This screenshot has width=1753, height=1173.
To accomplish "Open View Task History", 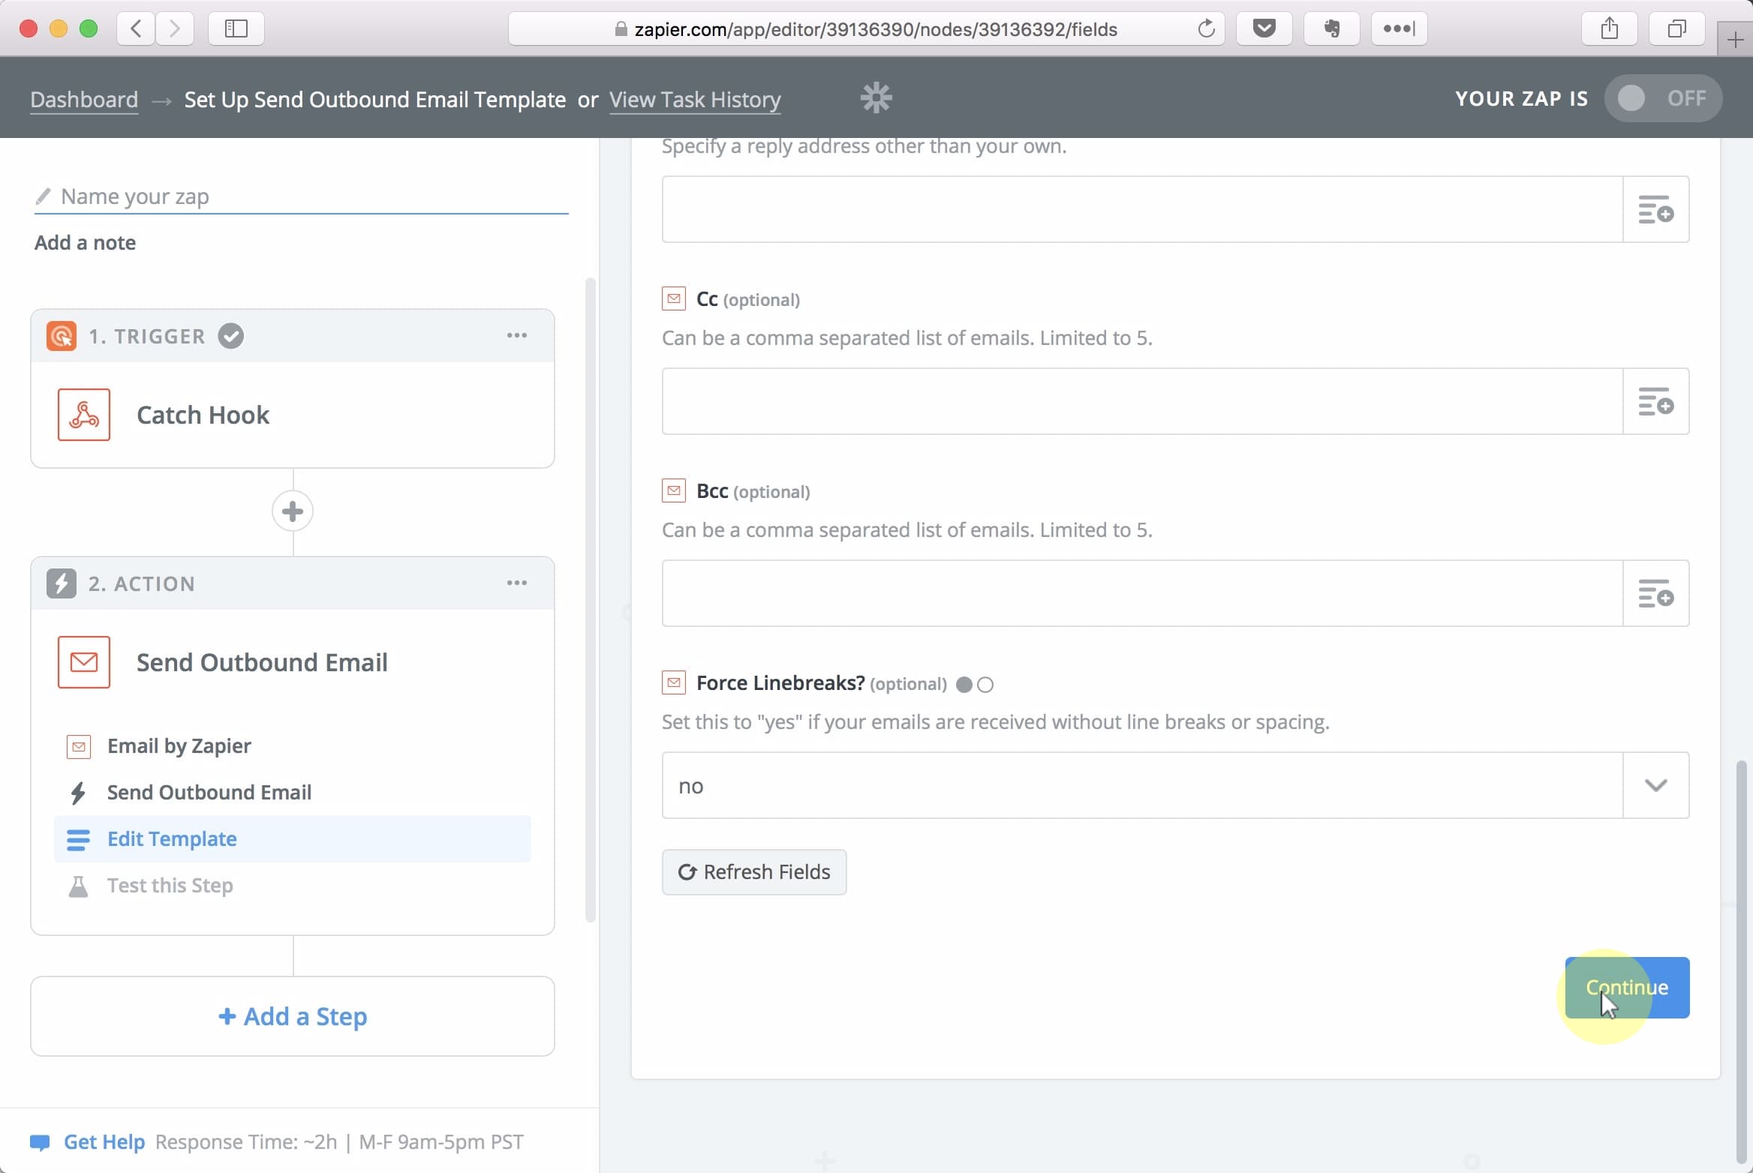I will pos(695,99).
